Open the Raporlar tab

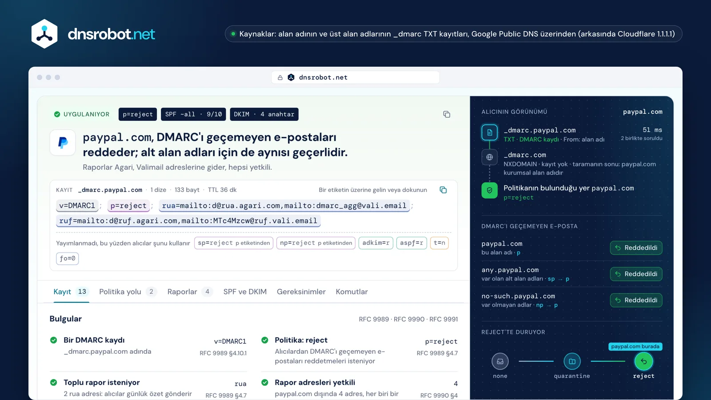click(x=190, y=292)
